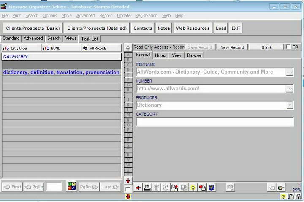Switch to the View tab in record panel
This screenshot has height=202, width=304.
tap(176, 55)
